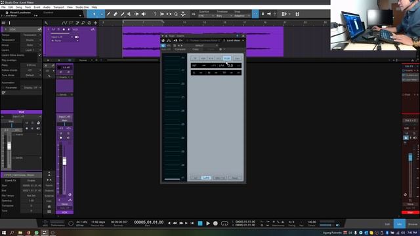The width and height of the screenshot is (420, 236).
Task: Open the Song menu
Action: [19, 7]
